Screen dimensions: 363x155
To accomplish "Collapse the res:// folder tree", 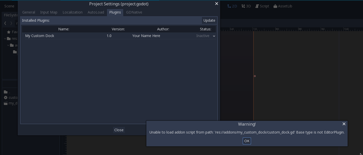I will coord(5,39).
